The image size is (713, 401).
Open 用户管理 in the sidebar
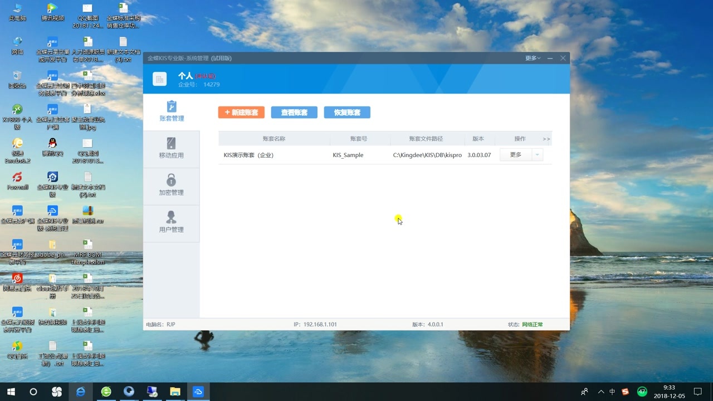(x=171, y=223)
